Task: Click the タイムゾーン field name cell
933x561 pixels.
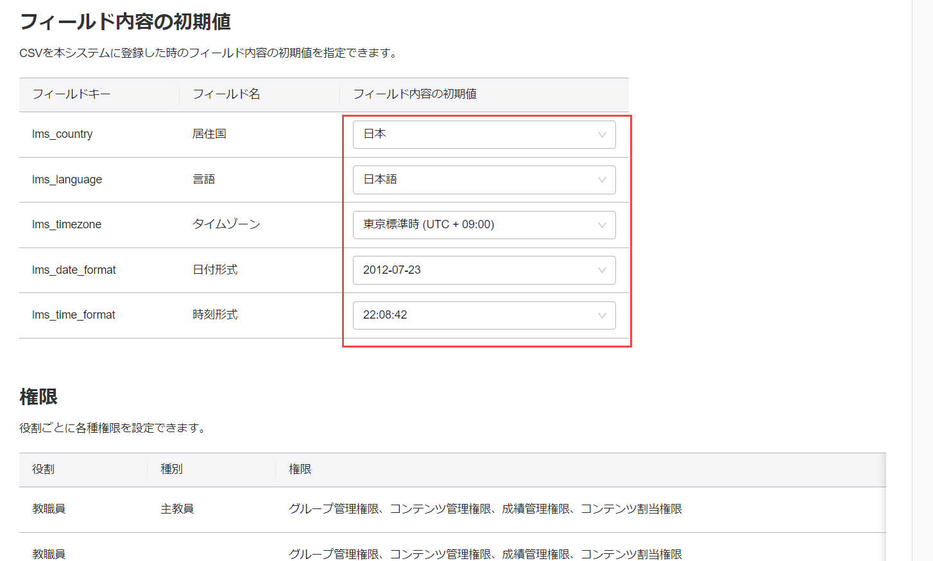Action: click(227, 224)
